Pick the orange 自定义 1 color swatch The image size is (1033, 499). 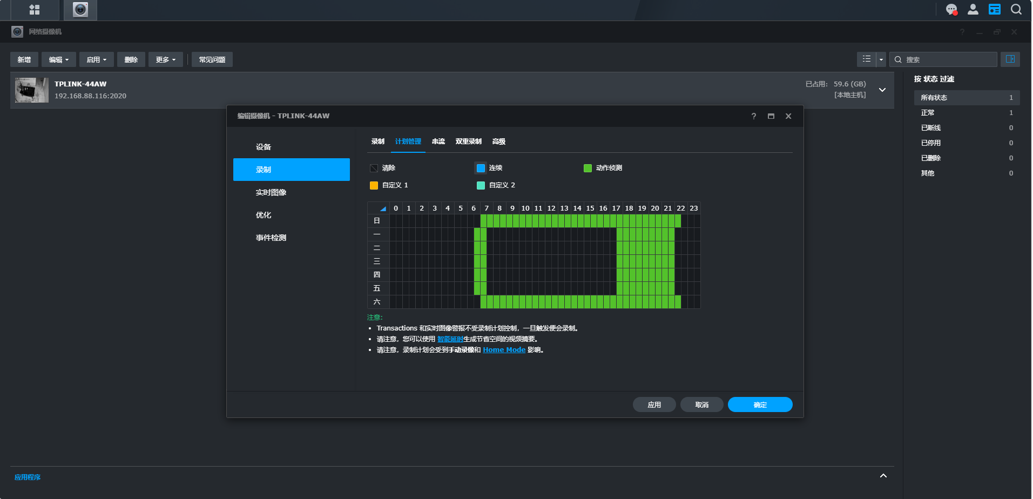click(374, 185)
